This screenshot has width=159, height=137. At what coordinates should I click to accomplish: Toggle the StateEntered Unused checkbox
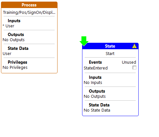coord(134,68)
